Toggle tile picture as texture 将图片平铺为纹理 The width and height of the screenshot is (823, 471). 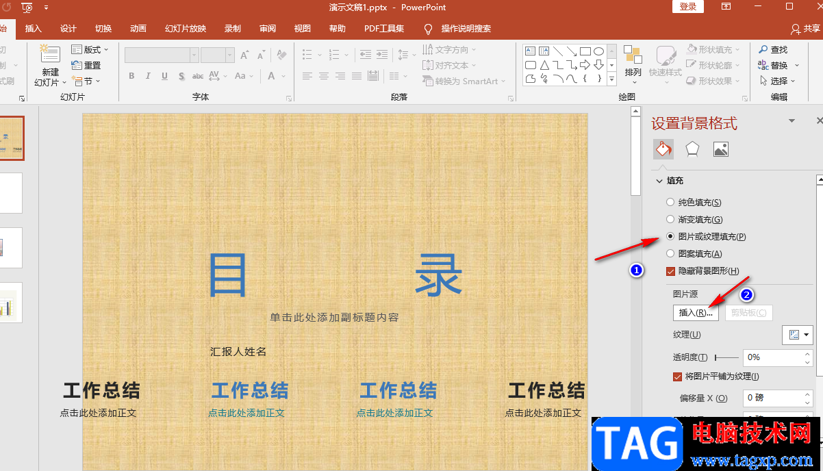pos(678,377)
